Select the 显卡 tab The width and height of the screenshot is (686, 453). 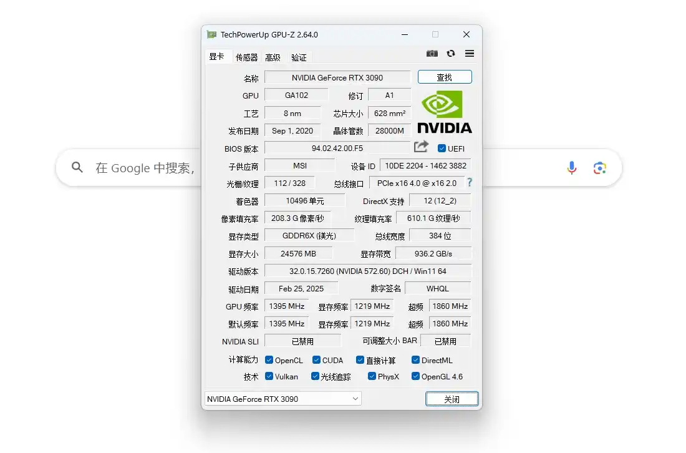pyautogui.click(x=216, y=56)
